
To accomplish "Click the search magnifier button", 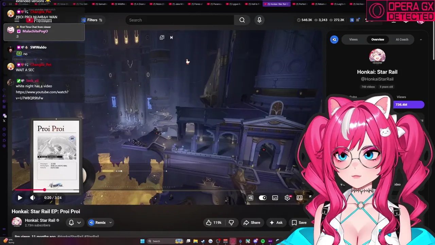I will (242, 20).
